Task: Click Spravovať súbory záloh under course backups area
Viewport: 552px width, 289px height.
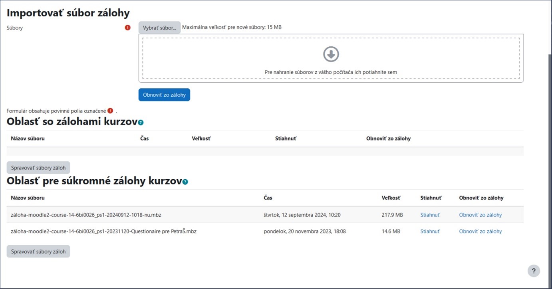Action: coord(38,168)
